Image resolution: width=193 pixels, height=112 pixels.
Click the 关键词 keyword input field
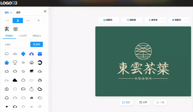click(x=16, y=44)
